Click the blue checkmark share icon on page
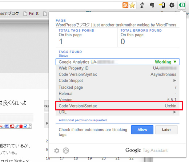189x162 pixels. coord(25,126)
